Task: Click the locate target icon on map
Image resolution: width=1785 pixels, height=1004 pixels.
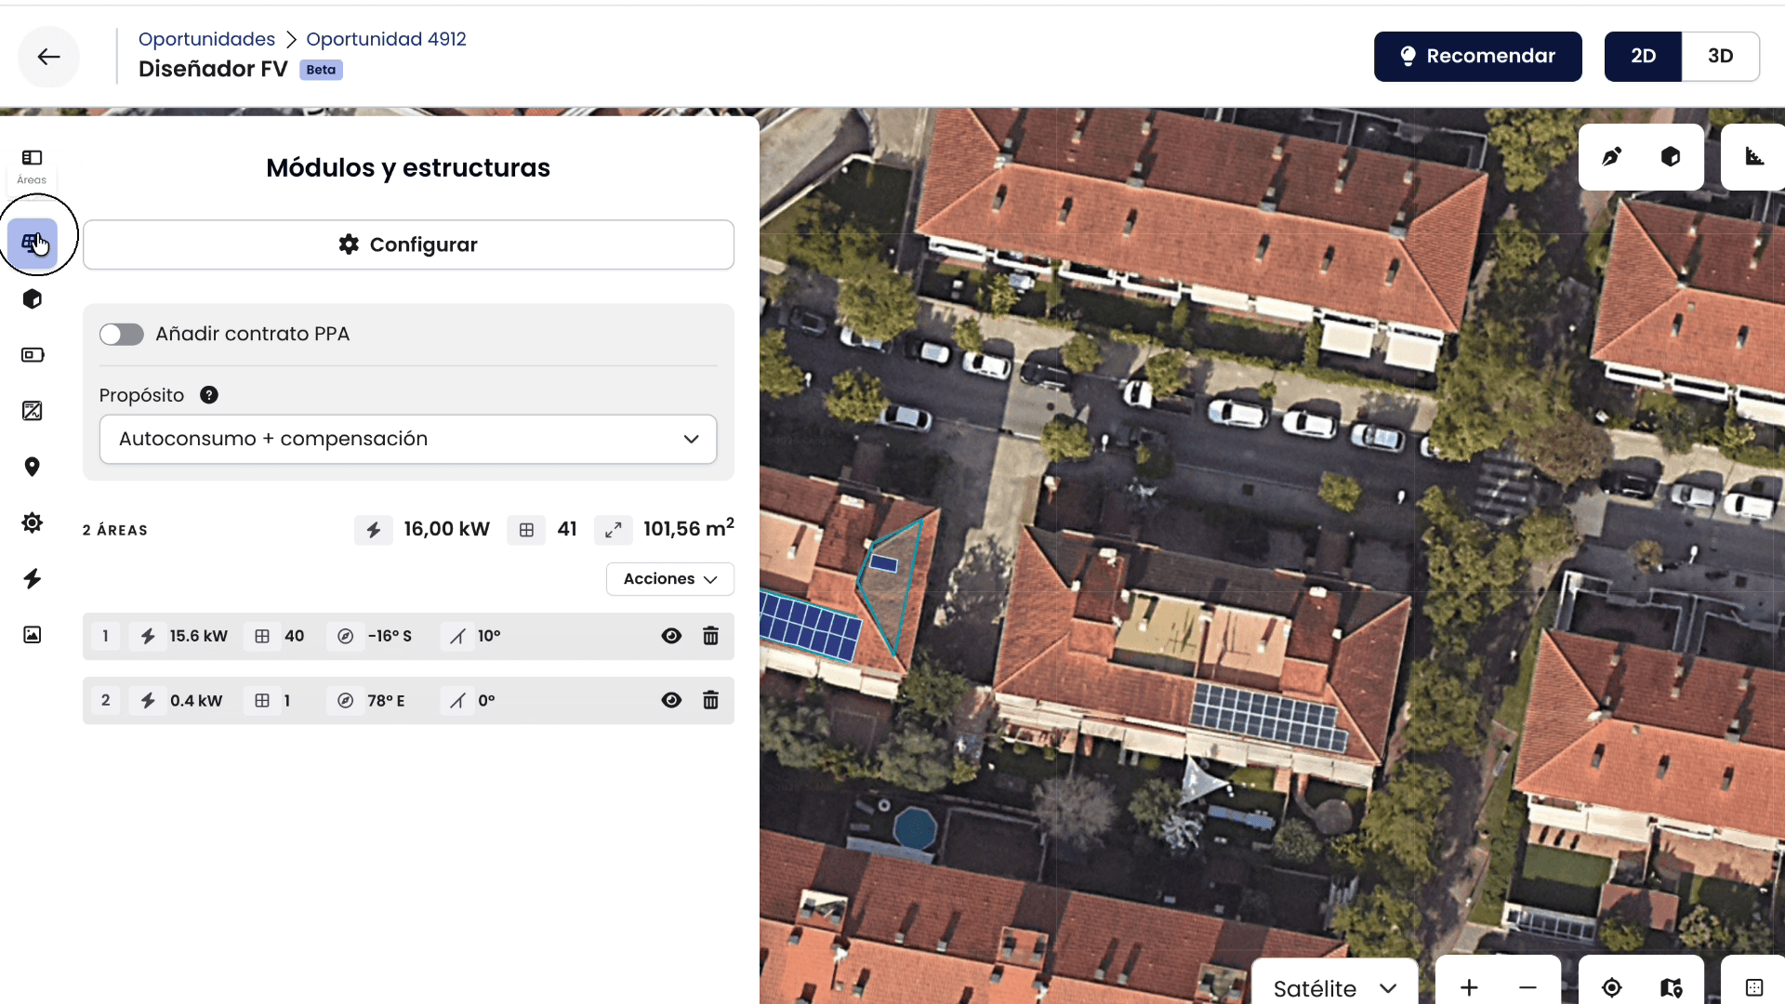Action: (1612, 987)
